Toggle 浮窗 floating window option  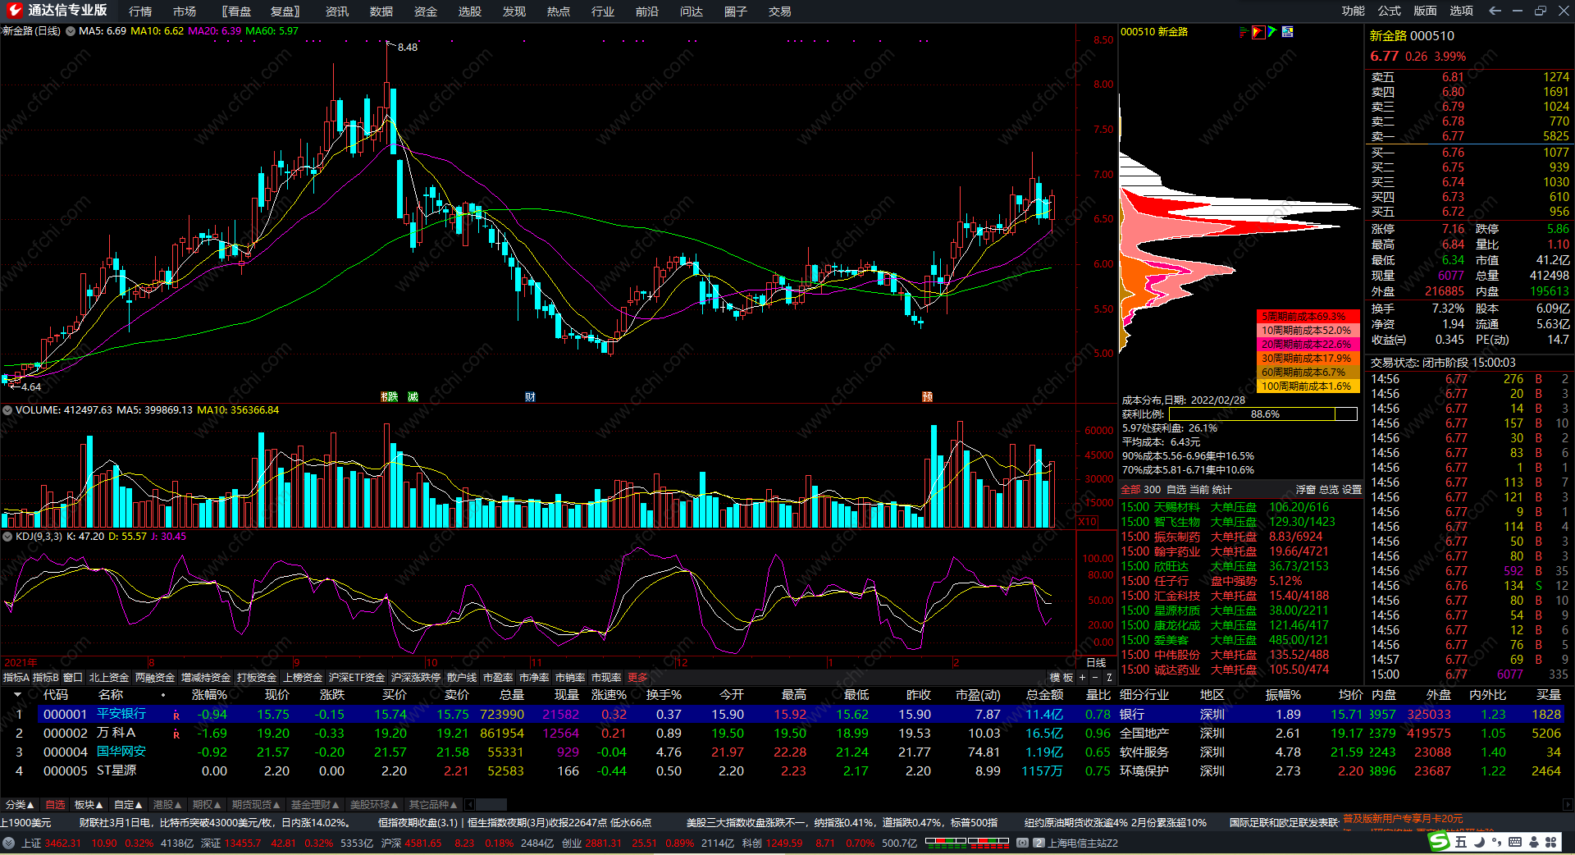[x=1305, y=490]
